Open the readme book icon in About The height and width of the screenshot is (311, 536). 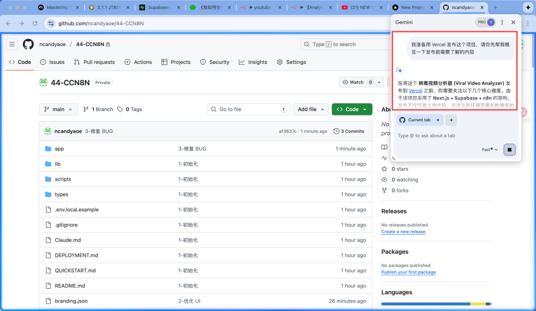coord(385,147)
